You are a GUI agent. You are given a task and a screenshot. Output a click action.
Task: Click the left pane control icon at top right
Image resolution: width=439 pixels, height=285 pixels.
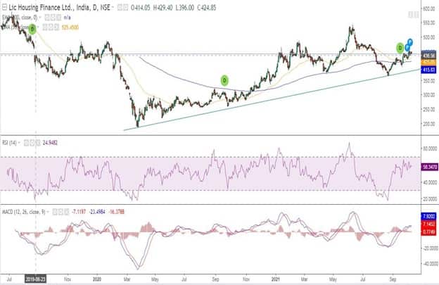click(x=411, y=15)
